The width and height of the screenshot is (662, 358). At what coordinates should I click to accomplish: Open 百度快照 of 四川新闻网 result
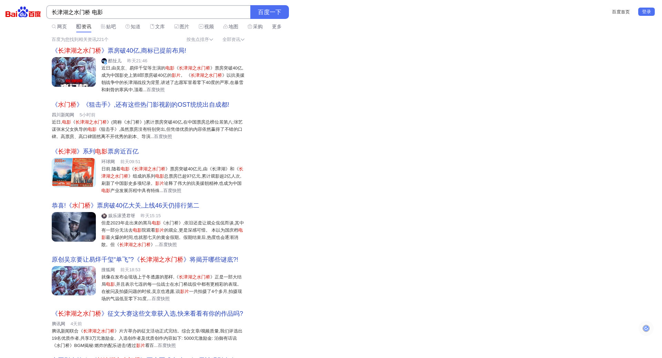[x=163, y=137]
